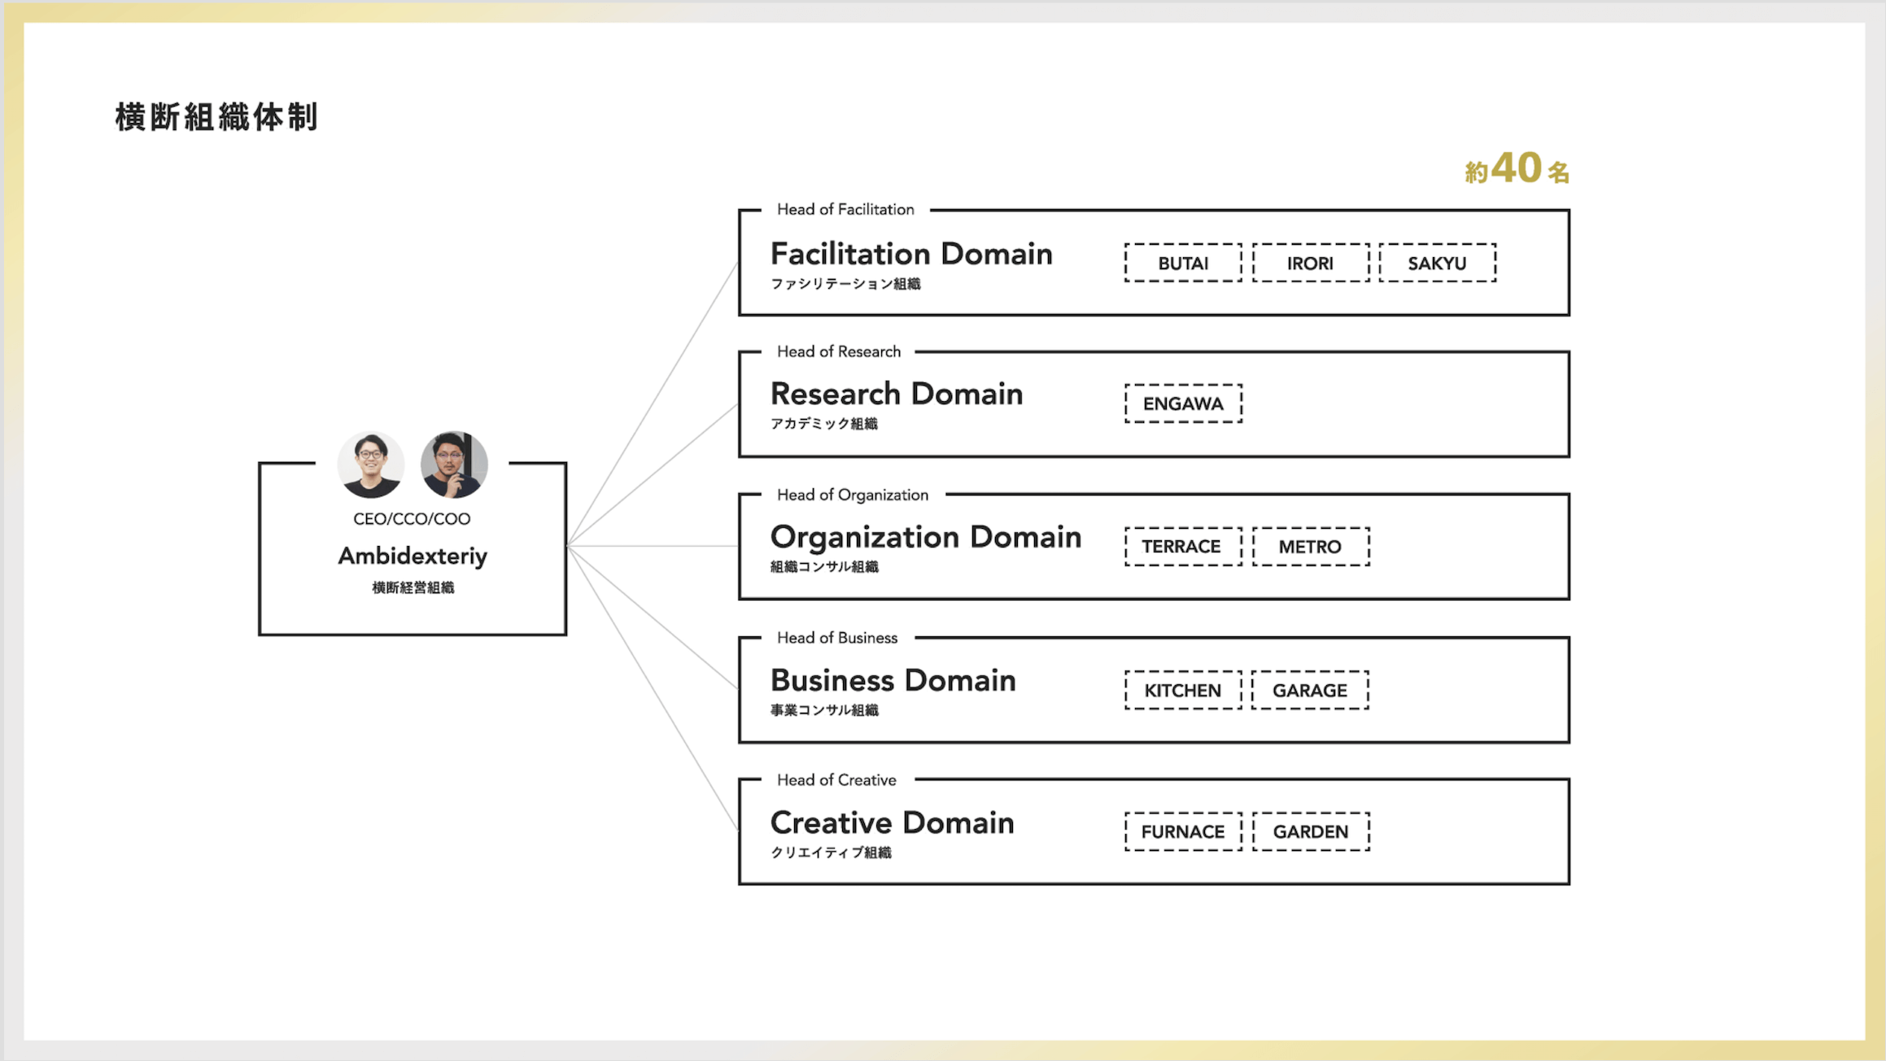Select the GARAGE team box
Viewport: 1886px width, 1061px height.
1310,690
